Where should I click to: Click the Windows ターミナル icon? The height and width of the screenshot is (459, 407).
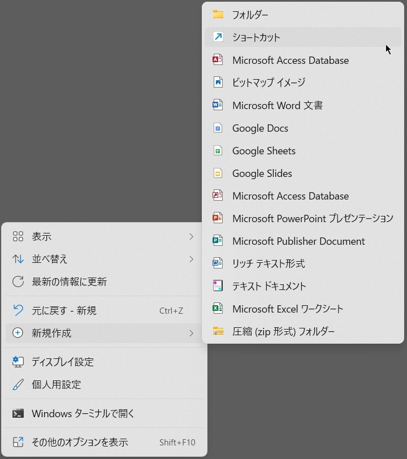click(x=18, y=413)
